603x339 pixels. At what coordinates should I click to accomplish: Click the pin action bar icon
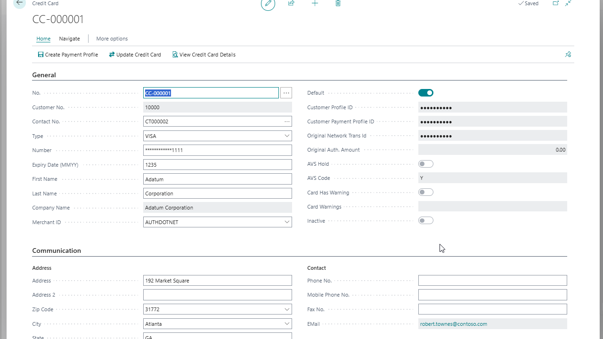click(568, 55)
